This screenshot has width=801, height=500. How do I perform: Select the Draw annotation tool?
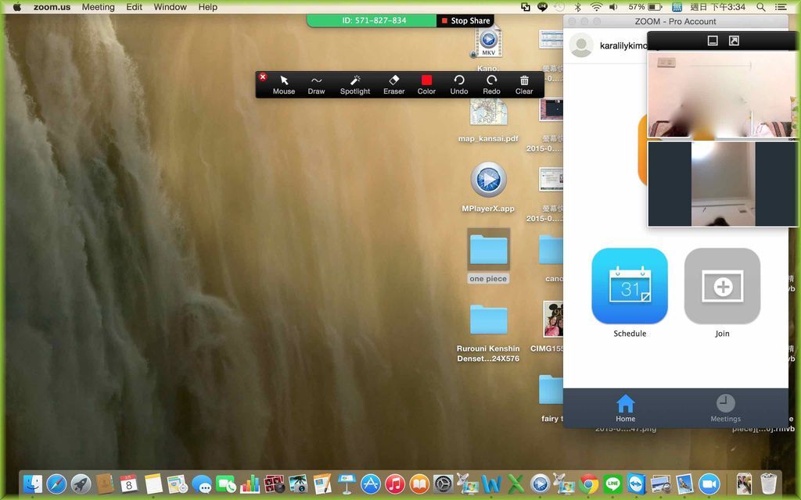click(316, 84)
